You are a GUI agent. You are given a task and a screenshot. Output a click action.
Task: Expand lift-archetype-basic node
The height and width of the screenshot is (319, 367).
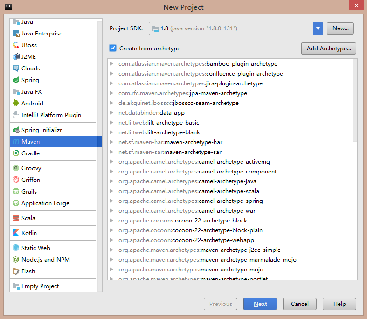(111, 122)
